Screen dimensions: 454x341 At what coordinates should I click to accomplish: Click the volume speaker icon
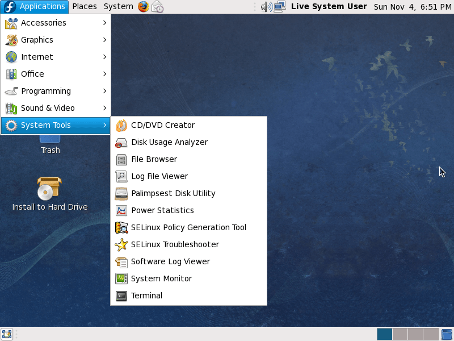point(266,7)
